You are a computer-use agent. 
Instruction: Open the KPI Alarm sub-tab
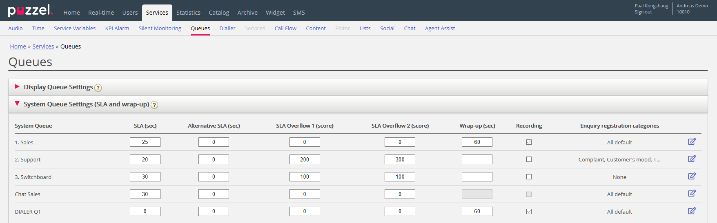[x=117, y=28]
